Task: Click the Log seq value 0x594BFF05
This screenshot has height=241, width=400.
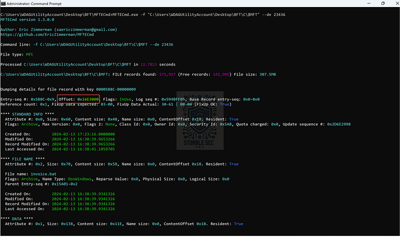Action: [x=173, y=99]
